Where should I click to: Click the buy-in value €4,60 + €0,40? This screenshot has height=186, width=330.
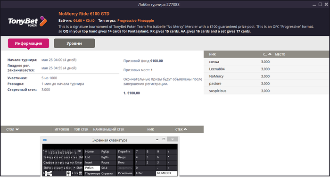(84, 21)
